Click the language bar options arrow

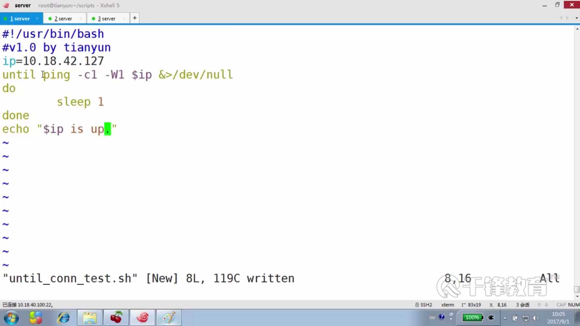451,319
